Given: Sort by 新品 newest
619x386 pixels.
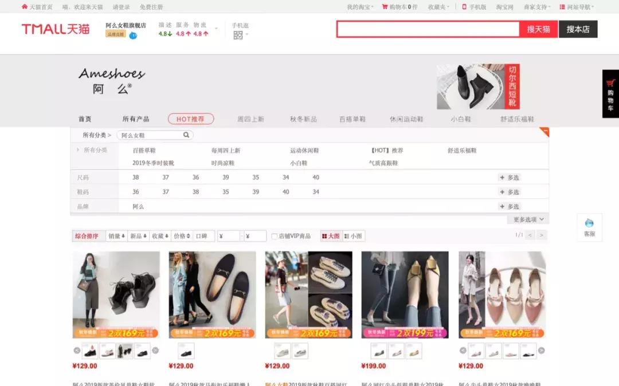Looking at the screenshot, I should click(x=139, y=236).
